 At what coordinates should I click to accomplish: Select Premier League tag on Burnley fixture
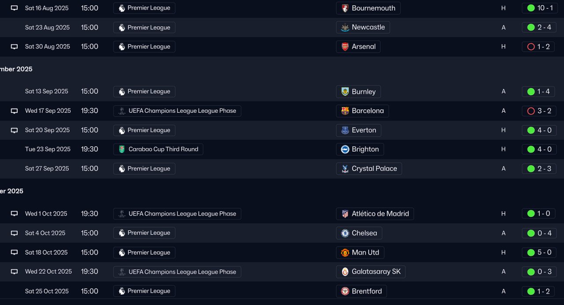pyautogui.click(x=148, y=92)
